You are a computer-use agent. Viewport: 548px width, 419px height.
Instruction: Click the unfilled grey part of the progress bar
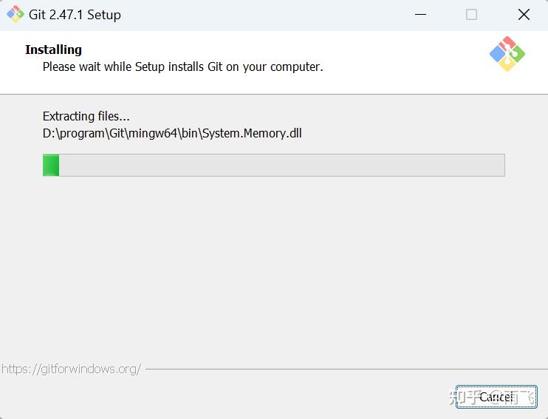point(281,165)
